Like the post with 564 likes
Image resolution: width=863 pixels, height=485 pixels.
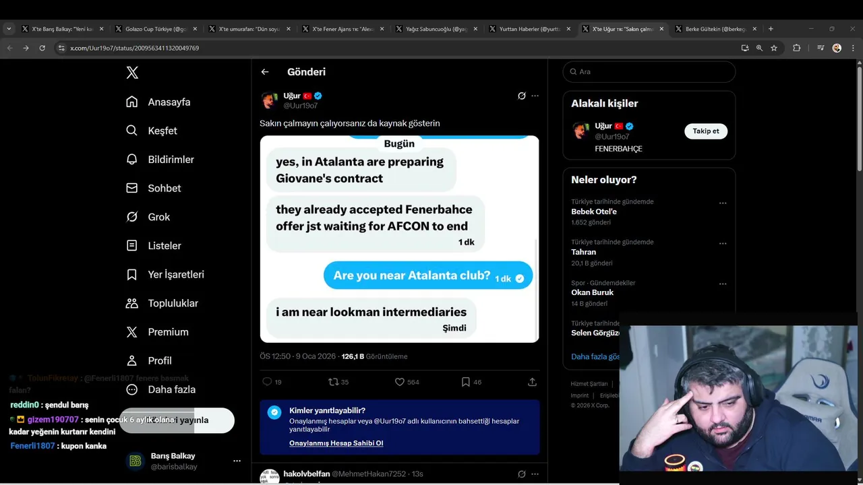pos(399,382)
